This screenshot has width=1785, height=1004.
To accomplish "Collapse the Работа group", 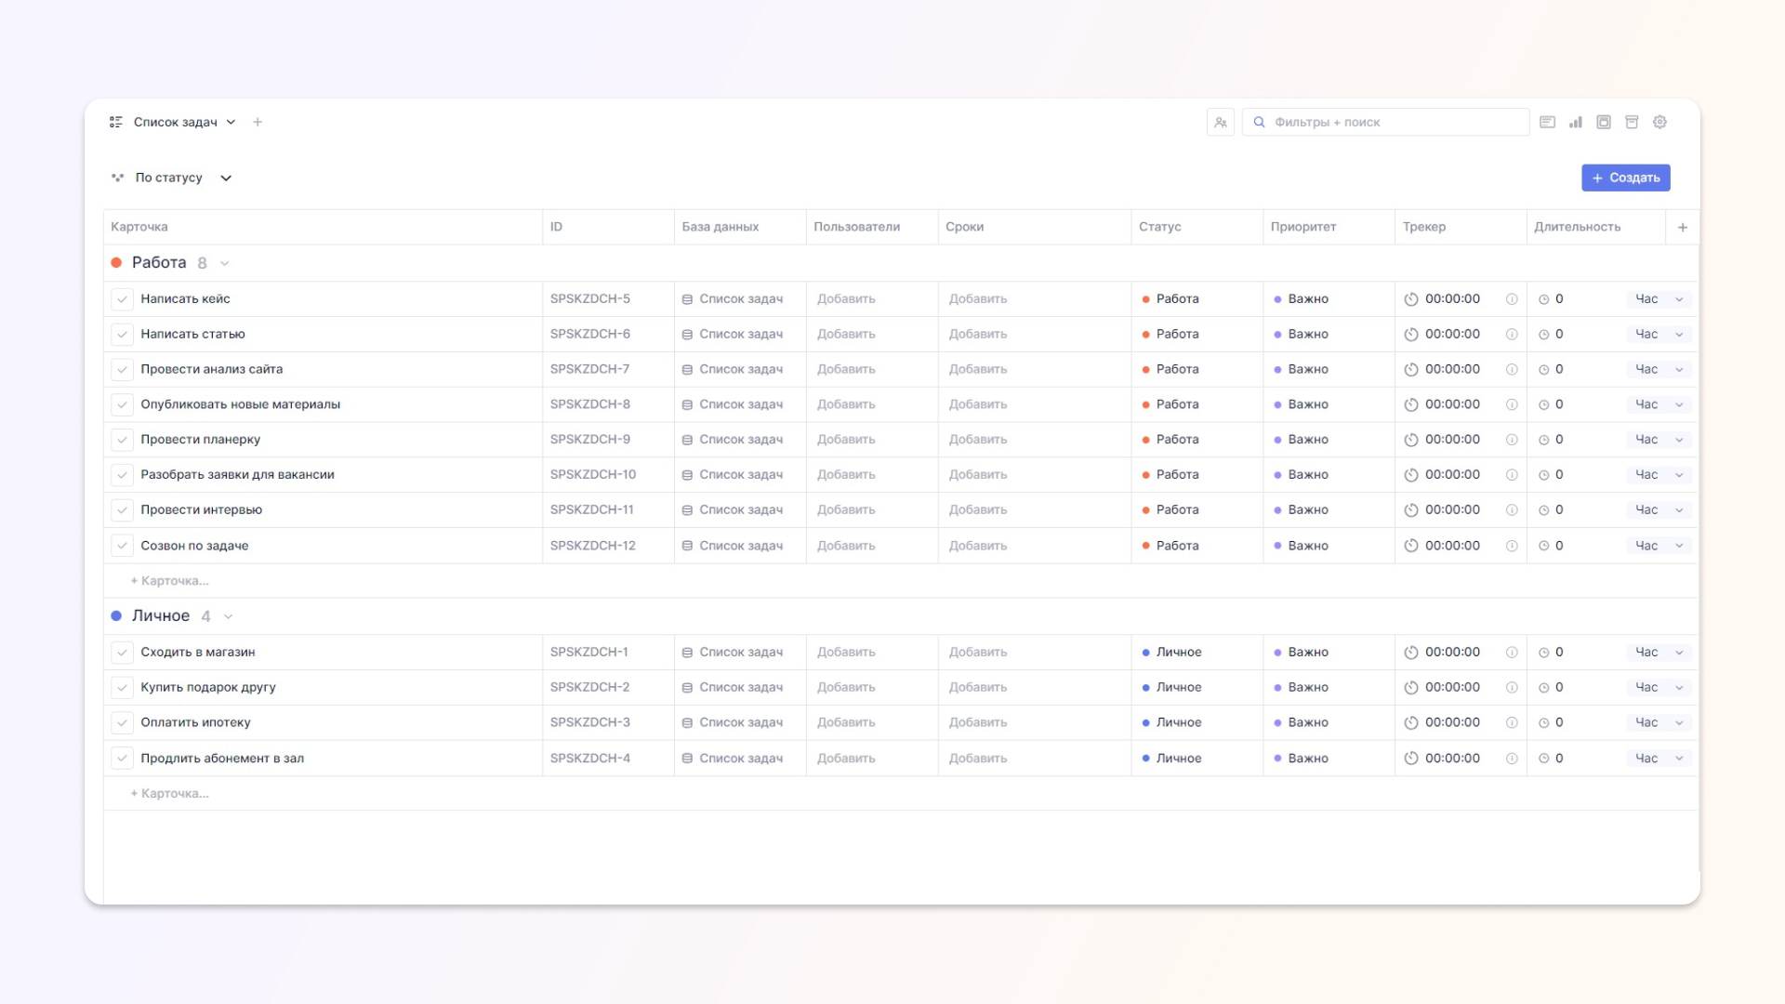I will [225, 263].
